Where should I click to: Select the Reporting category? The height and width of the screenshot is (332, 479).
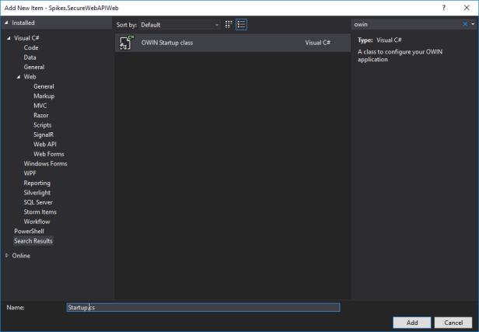coord(37,183)
